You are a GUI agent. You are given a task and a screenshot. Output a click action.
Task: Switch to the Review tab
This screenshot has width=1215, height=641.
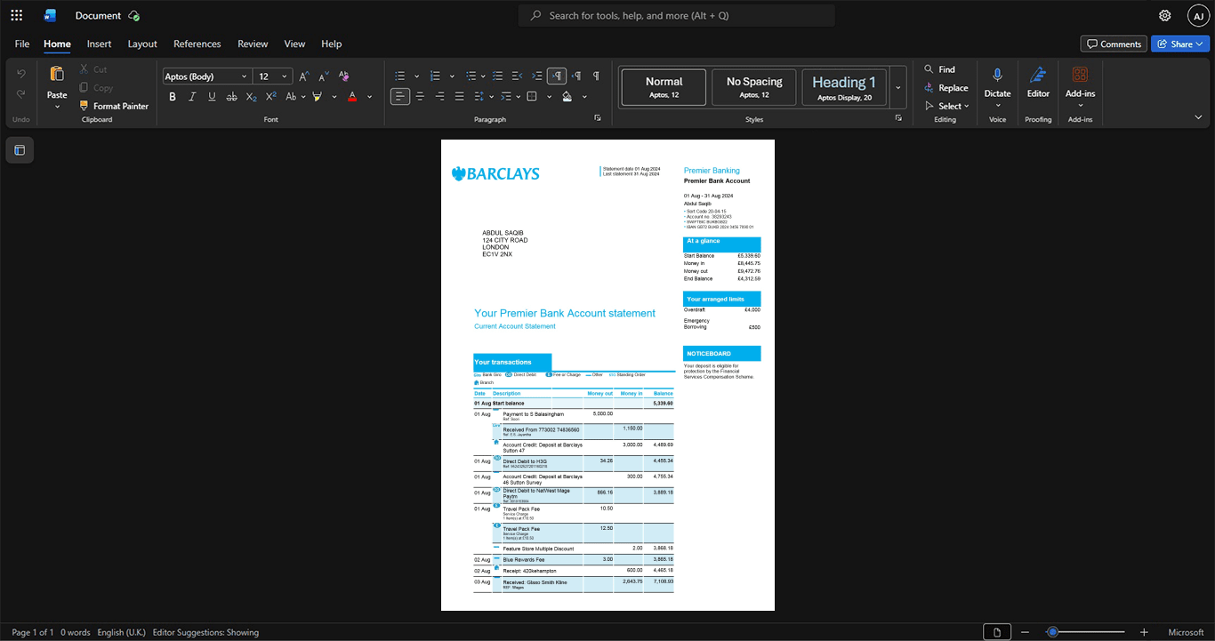tap(253, 44)
